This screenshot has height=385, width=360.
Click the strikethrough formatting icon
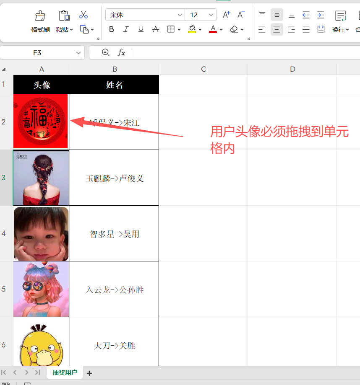pyautogui.click(x=155, y=29)
